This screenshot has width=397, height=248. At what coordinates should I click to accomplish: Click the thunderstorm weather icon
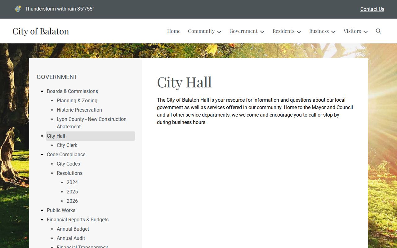click(18, 9)
